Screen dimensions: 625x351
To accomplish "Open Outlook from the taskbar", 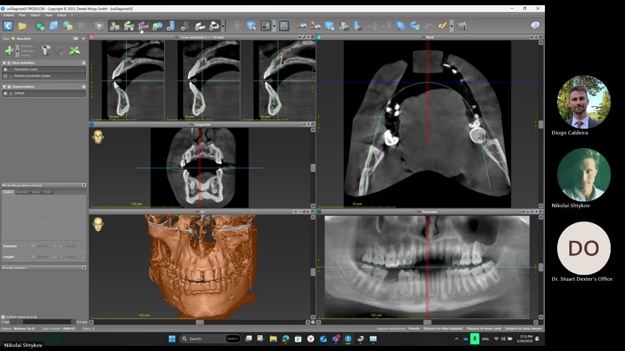I will 323,339.
